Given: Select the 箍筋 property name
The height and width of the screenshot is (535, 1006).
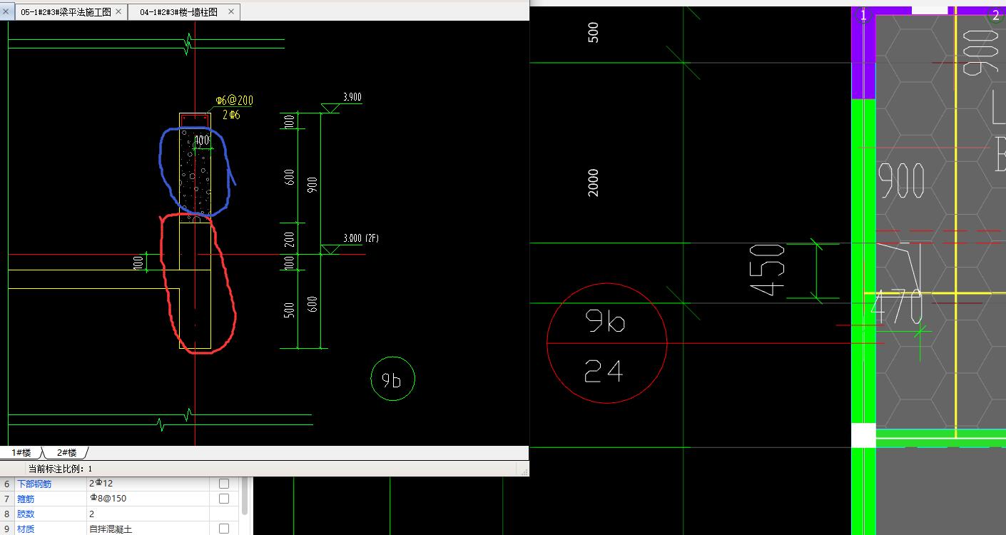Looking at the screenshot, I should point(26,499).
